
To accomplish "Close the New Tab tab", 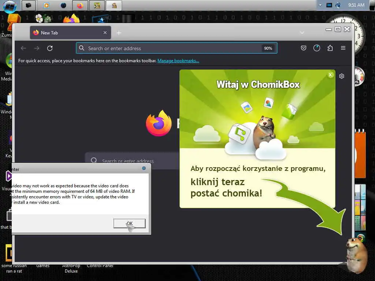I will (105, 33).
